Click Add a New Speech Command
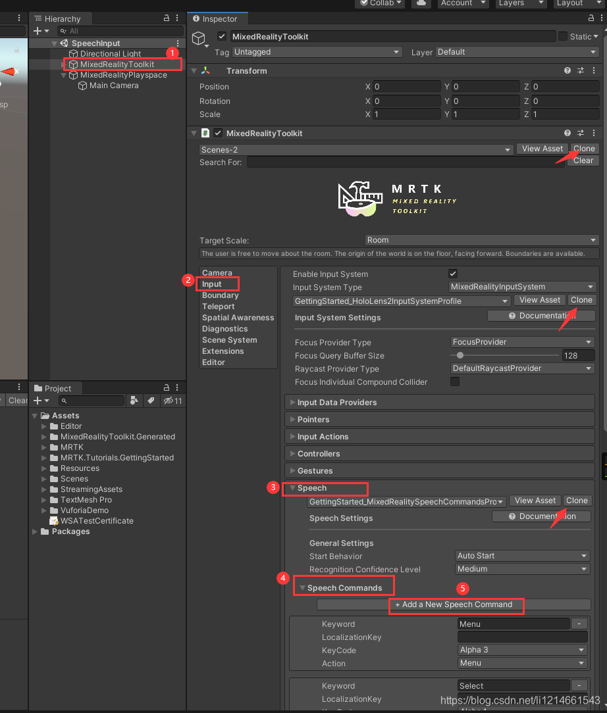This screenshot has height=713, width=607. click(x=454, y=604)
